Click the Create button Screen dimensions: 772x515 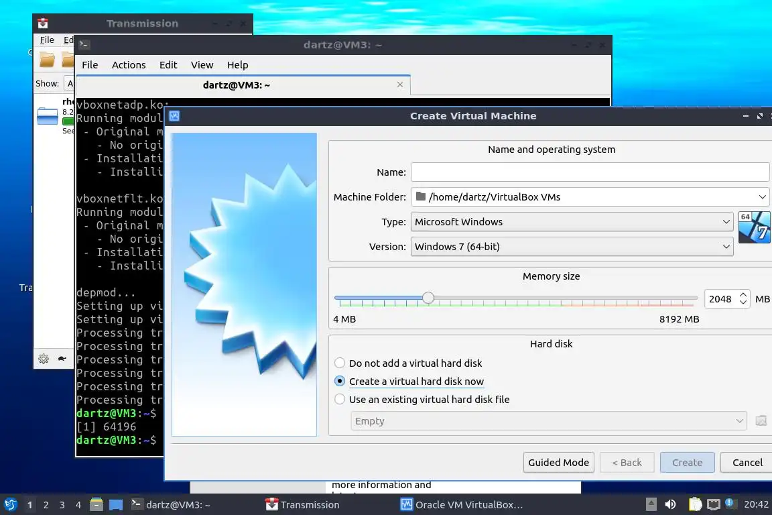(687, 462)
